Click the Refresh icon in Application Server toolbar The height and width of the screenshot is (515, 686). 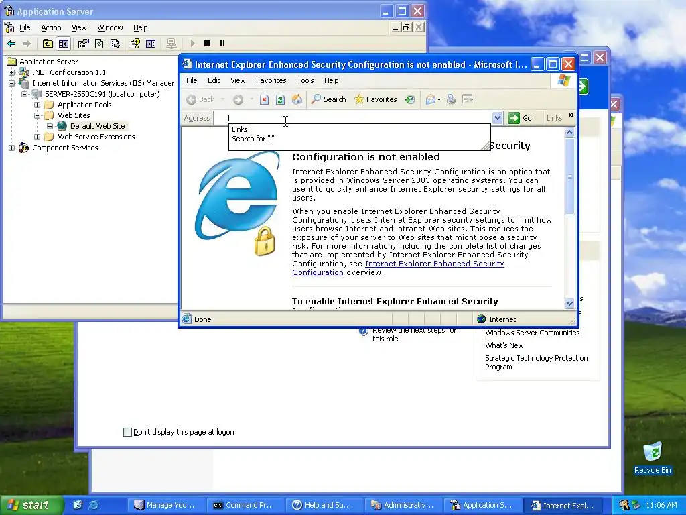[x=99, y=44]
